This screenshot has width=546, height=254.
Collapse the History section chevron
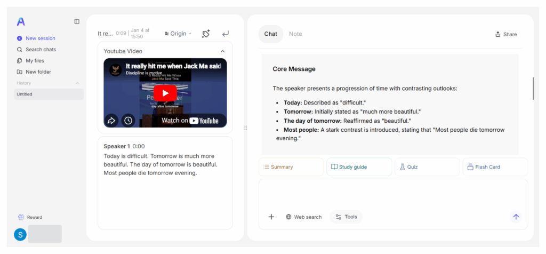[77, 83]
